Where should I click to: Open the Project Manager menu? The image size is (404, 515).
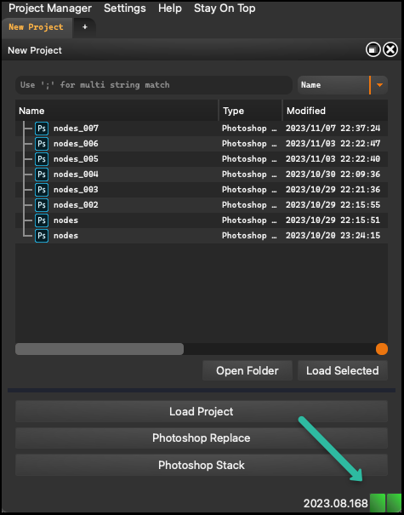(x=50, y=9)
